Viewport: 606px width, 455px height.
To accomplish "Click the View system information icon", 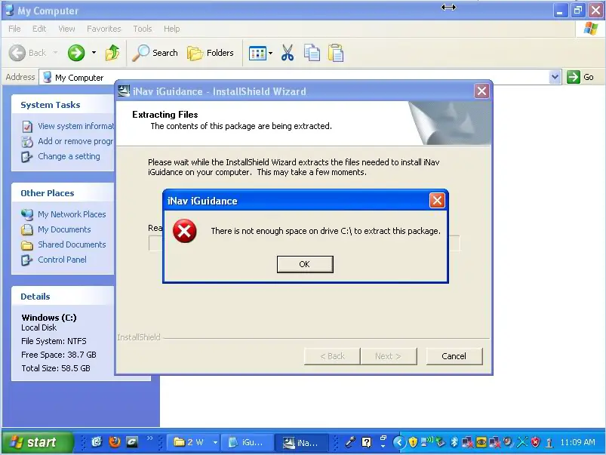I will pyautogui.click(x=27, y=127).
